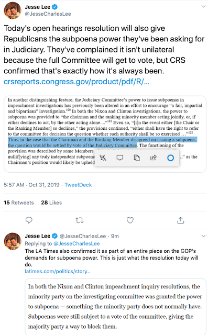Open Jesse Lee's top profile picture
Screen dimensions: 208x335
click(x=13, y=10)
